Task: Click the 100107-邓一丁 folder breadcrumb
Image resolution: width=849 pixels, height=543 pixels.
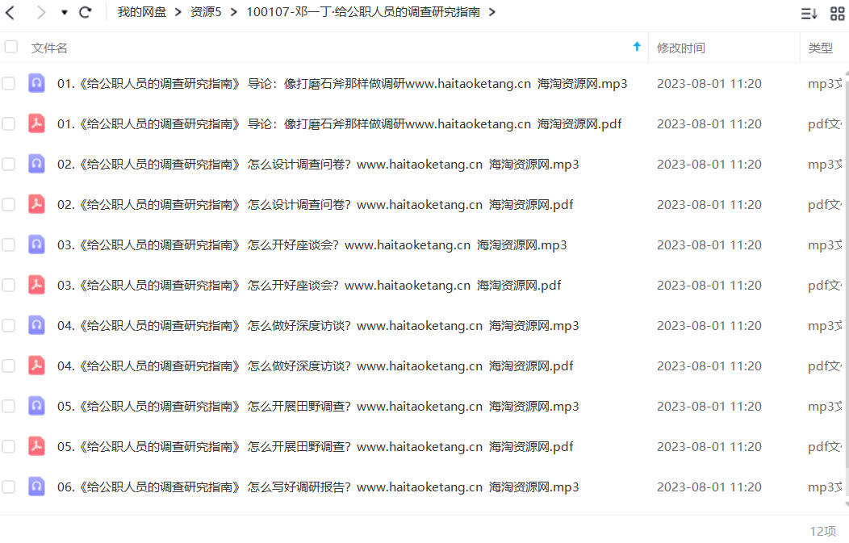Action: click(x=363, y=12)
